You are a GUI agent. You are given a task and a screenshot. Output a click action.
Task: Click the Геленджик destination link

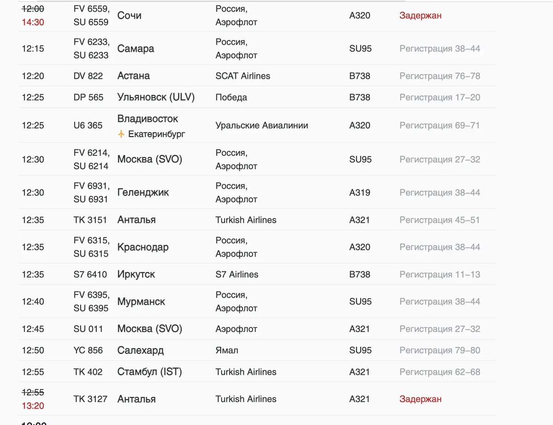click(143, 193)
